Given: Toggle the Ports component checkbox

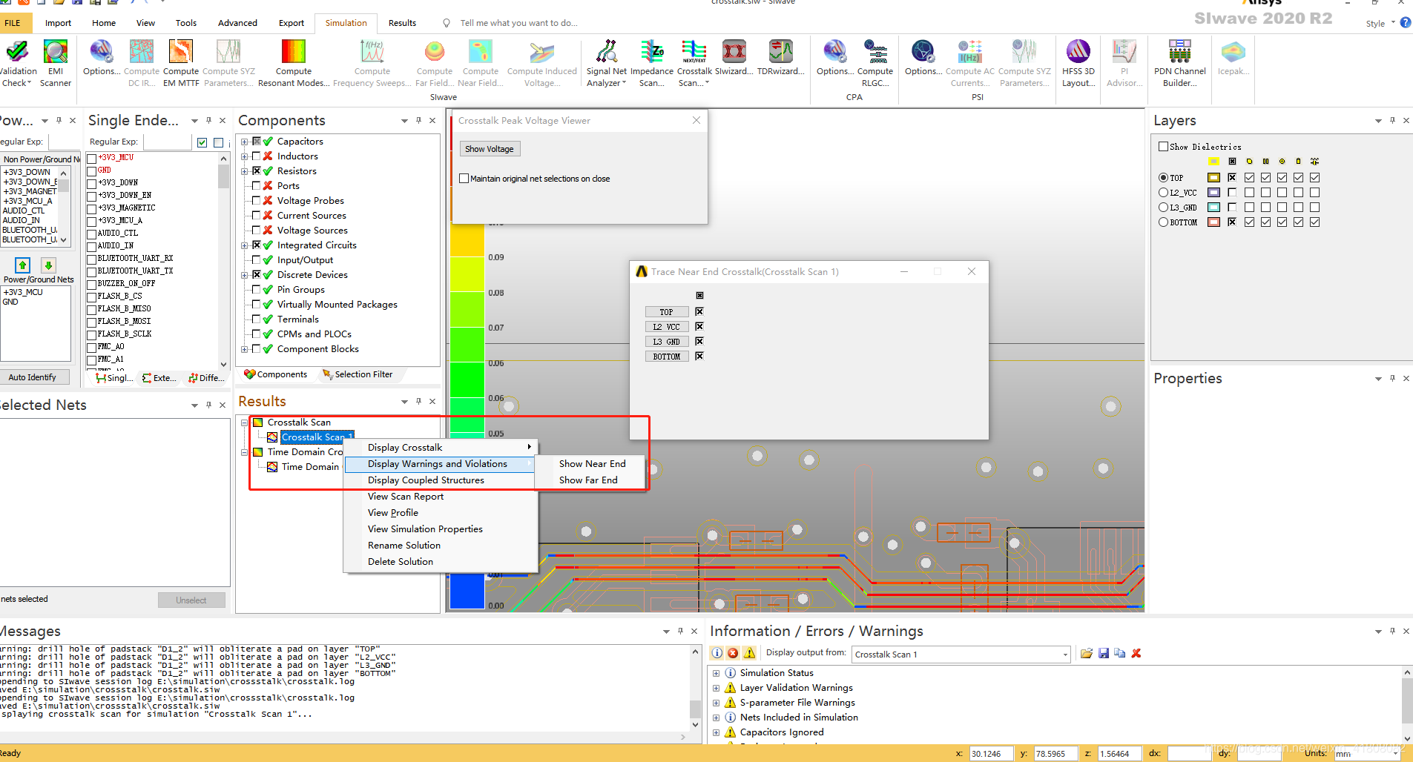Looking at the screenshot, I should 256,186.
